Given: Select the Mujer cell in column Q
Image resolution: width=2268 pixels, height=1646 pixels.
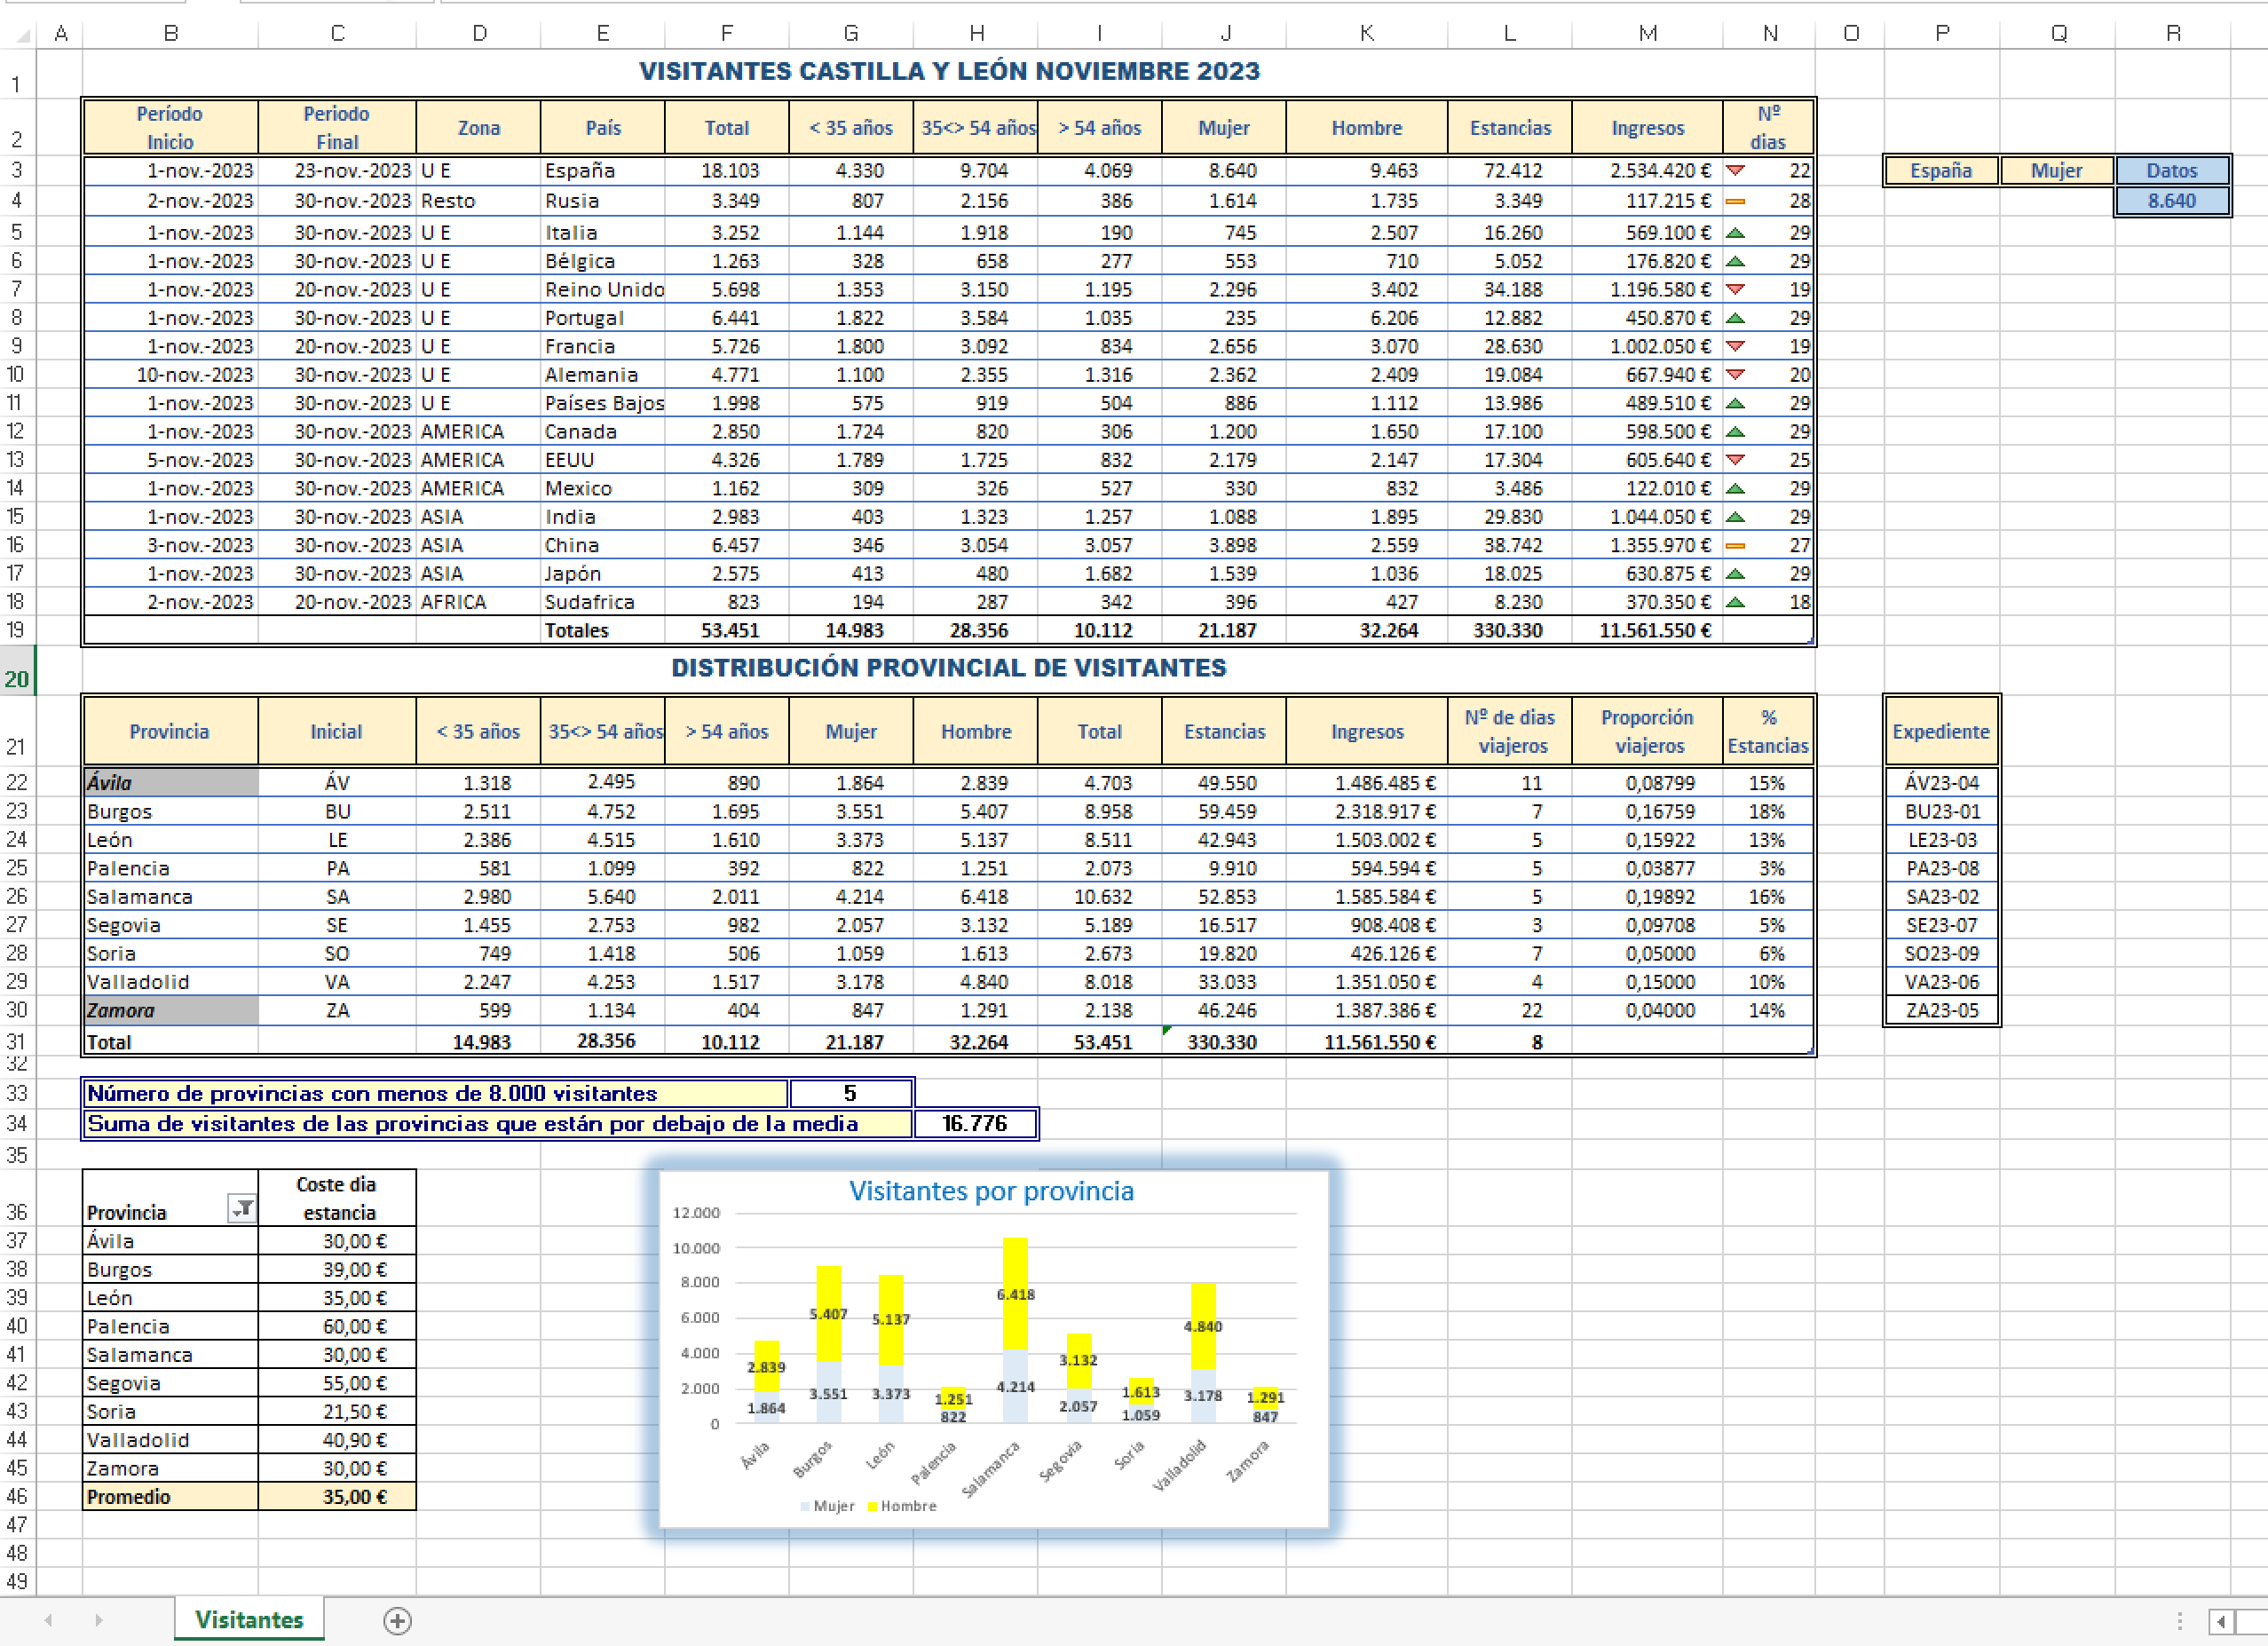Looking at the screenshot, I should point(2056,171).
